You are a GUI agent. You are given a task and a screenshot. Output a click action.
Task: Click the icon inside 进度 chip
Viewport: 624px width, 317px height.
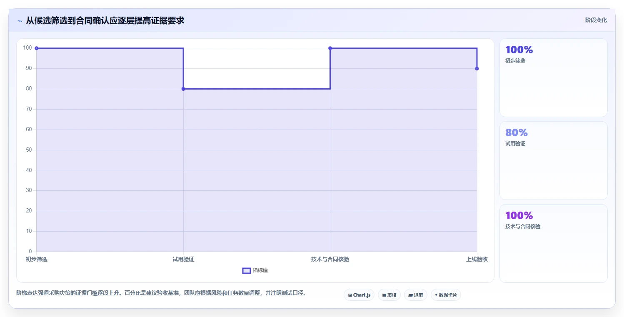pos(410,295)
